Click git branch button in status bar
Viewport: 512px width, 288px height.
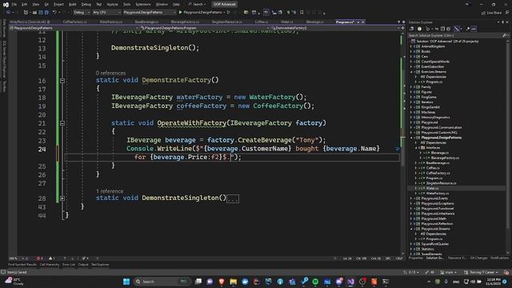[x=448, y=272]
